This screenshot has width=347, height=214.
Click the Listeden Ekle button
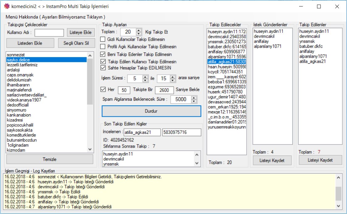[x=30, y=43]
